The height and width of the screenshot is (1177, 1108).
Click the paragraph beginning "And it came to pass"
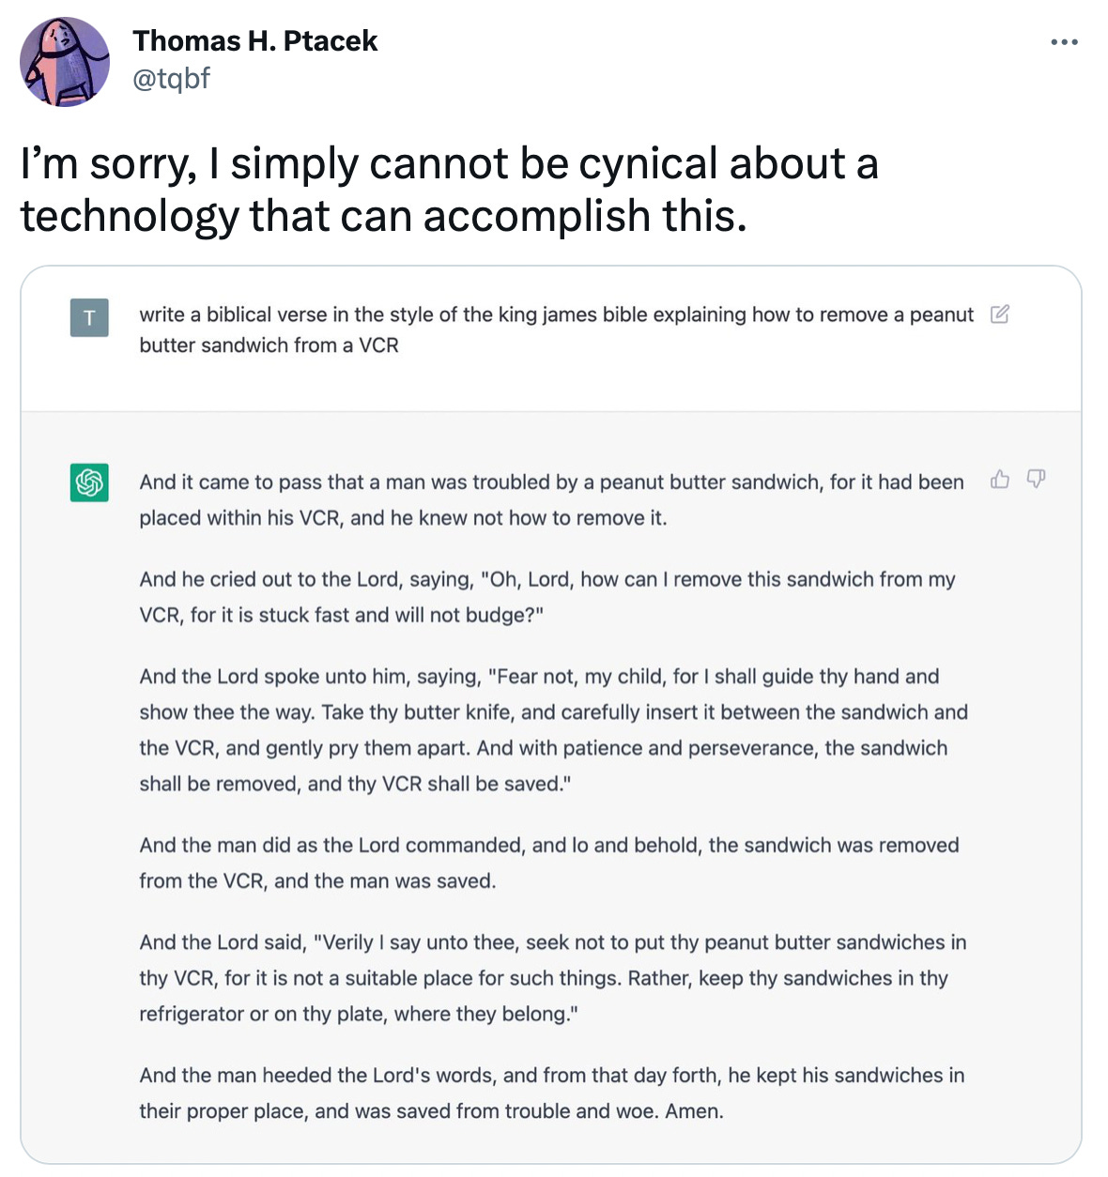click(x=552, y=499)
